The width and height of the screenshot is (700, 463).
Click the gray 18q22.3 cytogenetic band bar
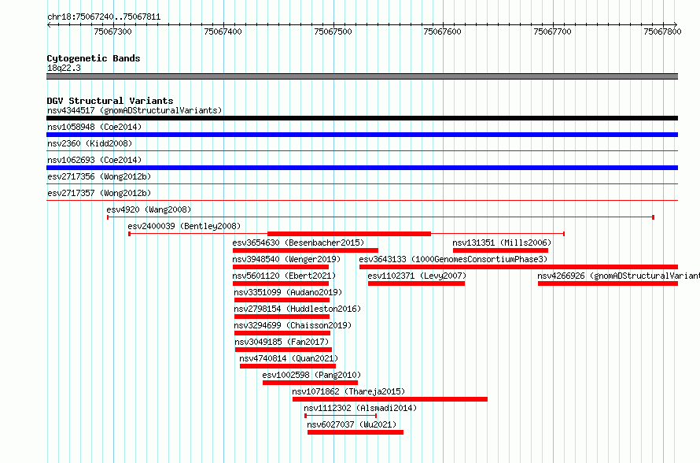(x=362, y=76)
